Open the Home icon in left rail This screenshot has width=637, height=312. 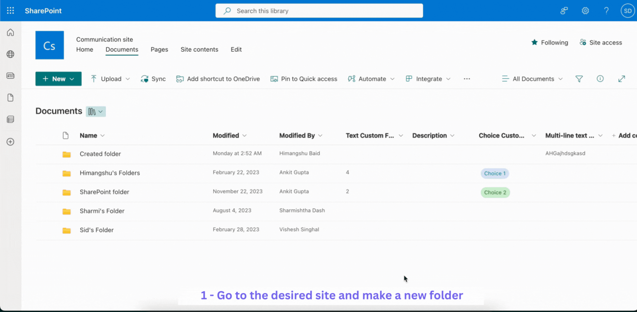click(x=10, y=33)
